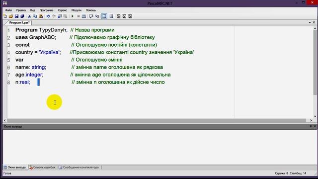Undo the last edit
Screen dimensions: 318x179
coord(48,16)
